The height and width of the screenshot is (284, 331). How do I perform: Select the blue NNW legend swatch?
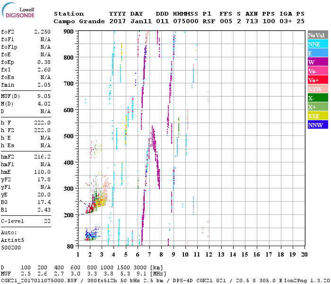[x=318, y=125]
